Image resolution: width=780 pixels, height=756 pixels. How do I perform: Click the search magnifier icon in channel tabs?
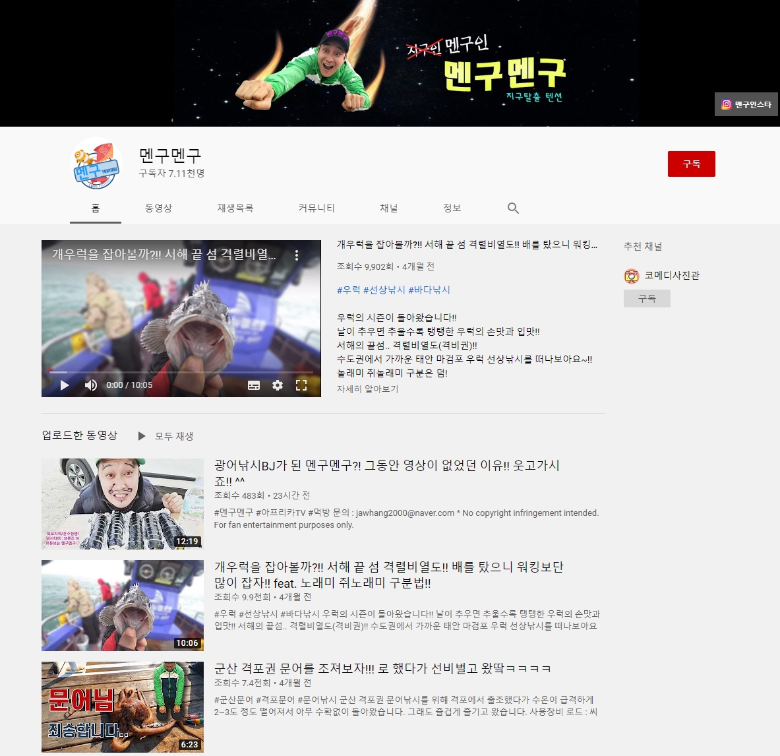[513, 208]
